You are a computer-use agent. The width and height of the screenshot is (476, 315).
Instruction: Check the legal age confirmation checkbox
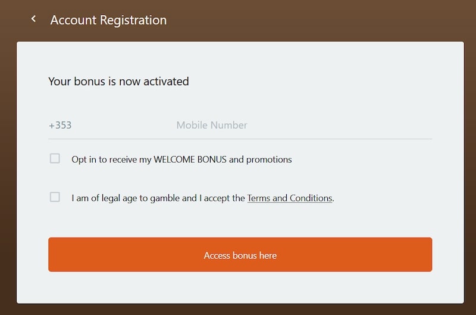(x=55, y=197)
